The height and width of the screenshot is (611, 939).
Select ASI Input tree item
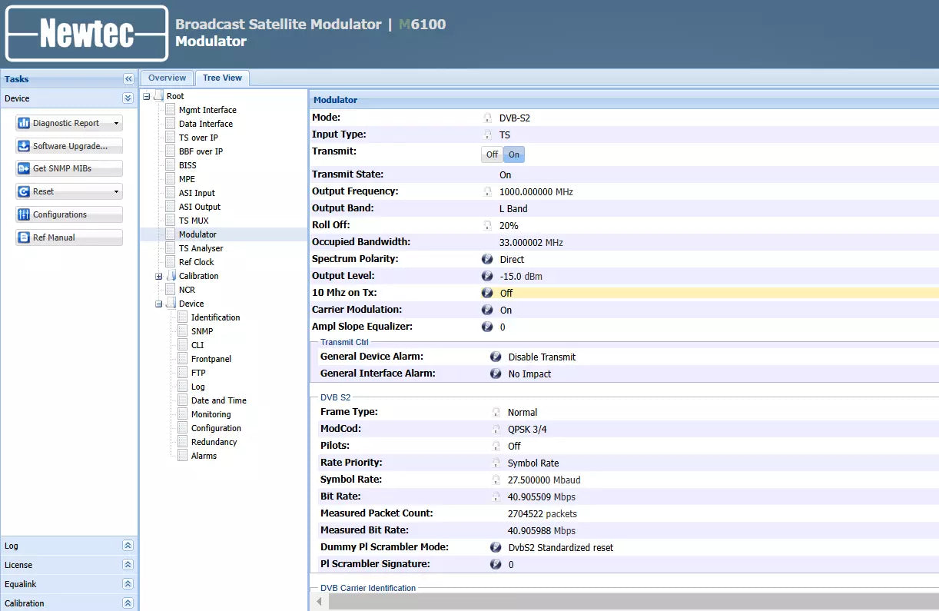pos(197,193)
